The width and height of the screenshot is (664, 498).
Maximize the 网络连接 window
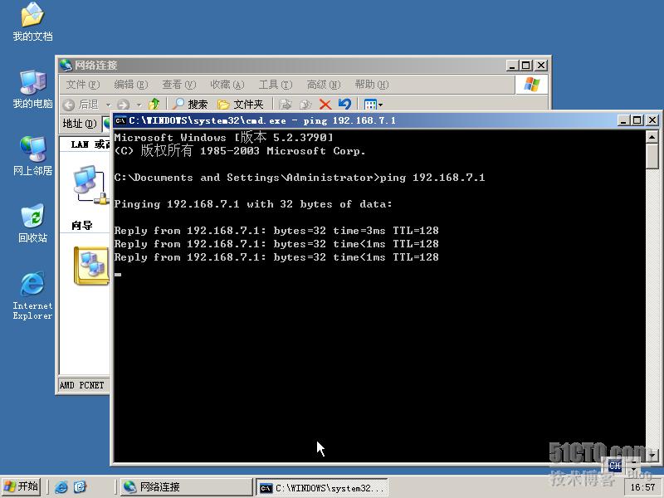click(x=526, y=66)
